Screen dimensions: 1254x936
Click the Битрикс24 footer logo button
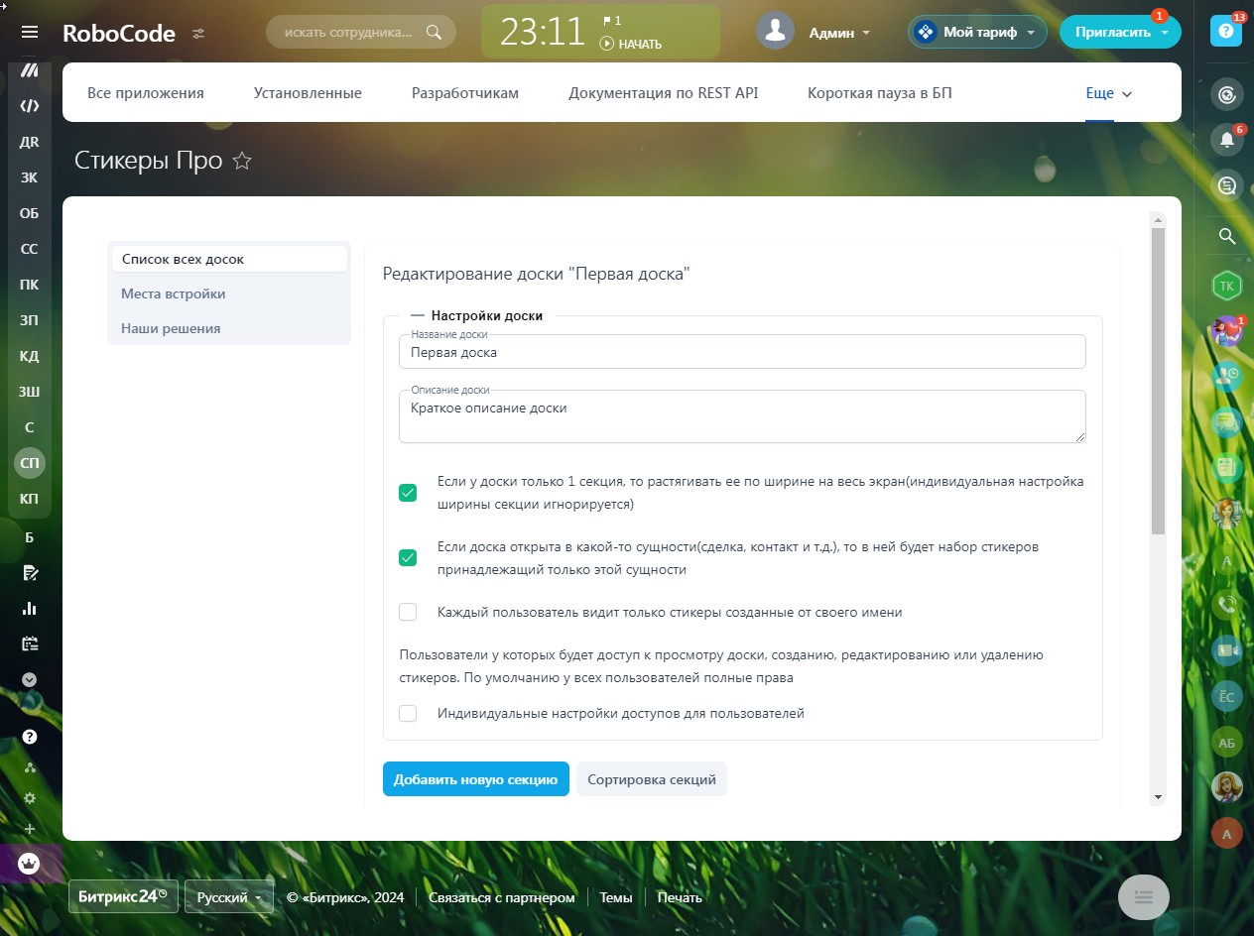pos(123,896)
